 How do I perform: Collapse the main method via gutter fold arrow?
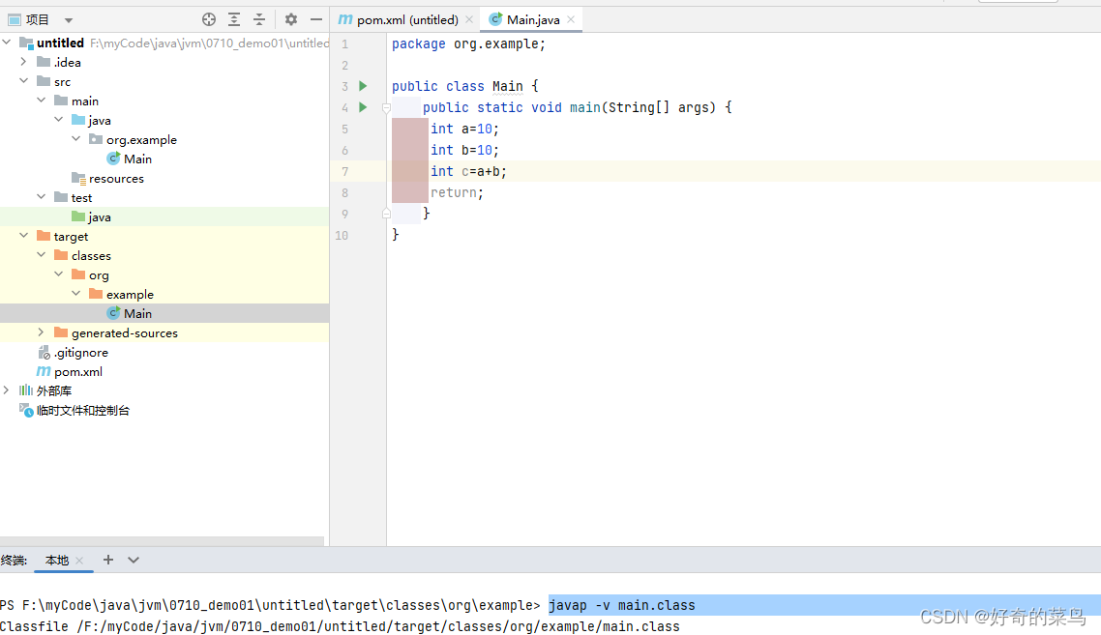click(x=386, y=107)
